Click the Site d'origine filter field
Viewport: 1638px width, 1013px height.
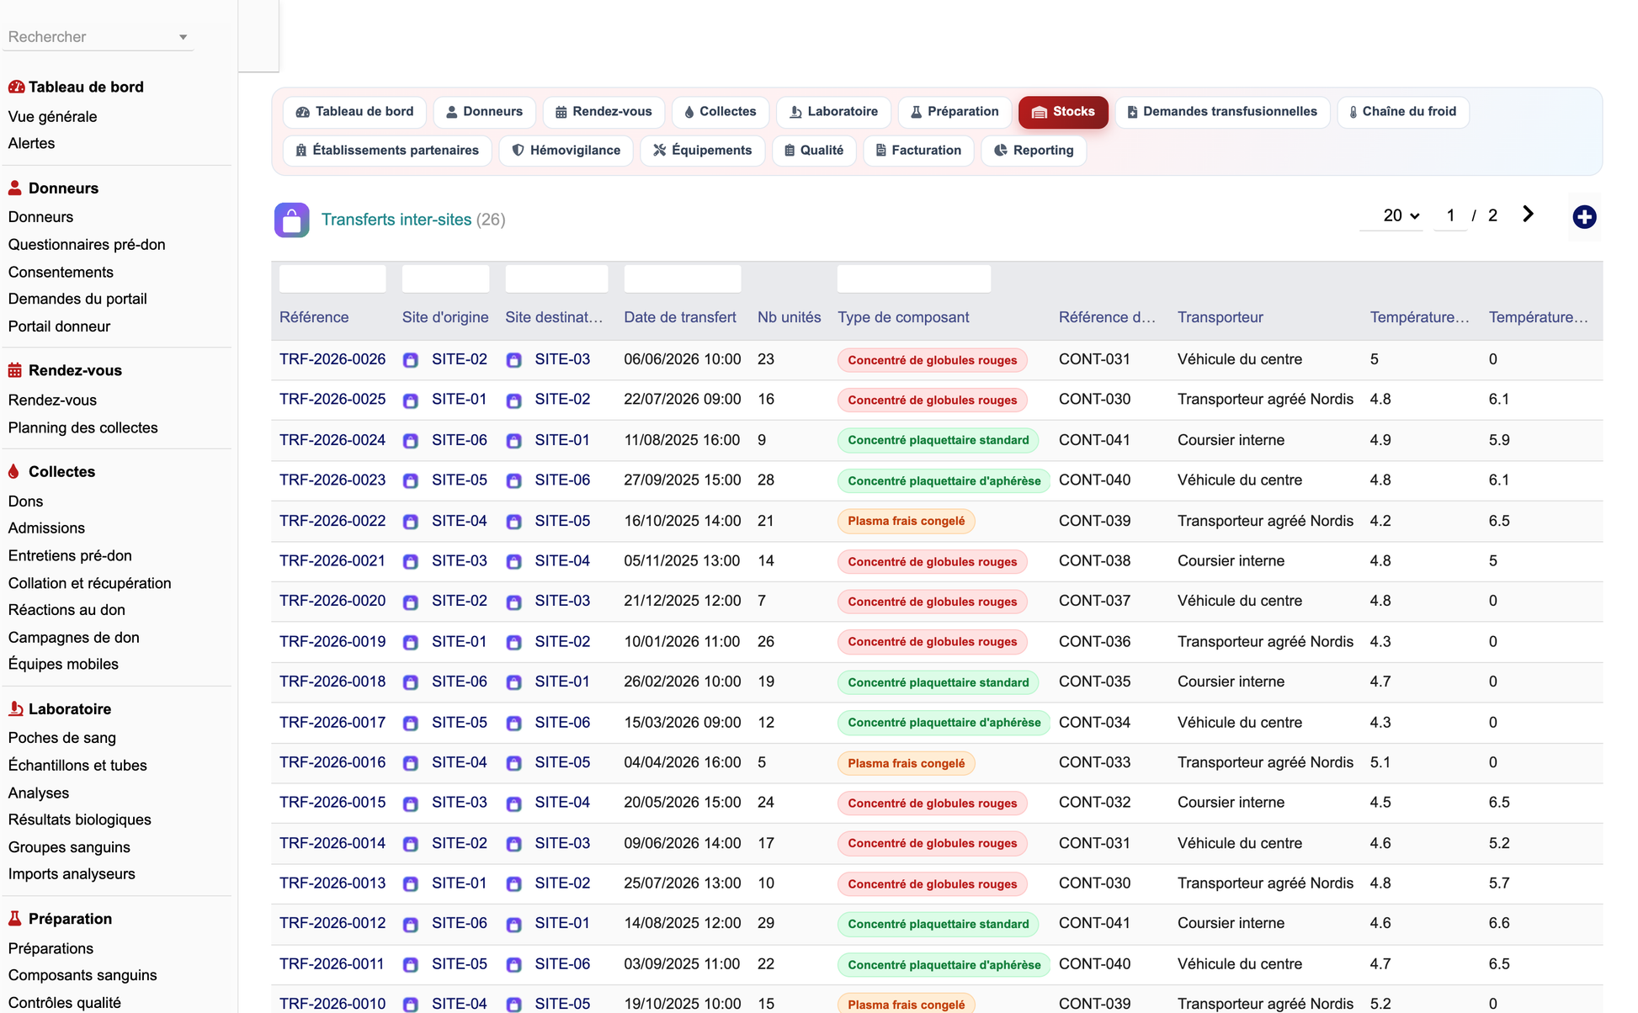click(445, 278)
